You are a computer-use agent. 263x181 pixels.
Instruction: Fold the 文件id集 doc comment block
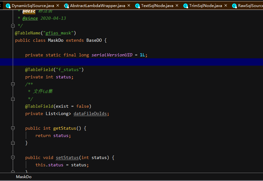[13, 84]
